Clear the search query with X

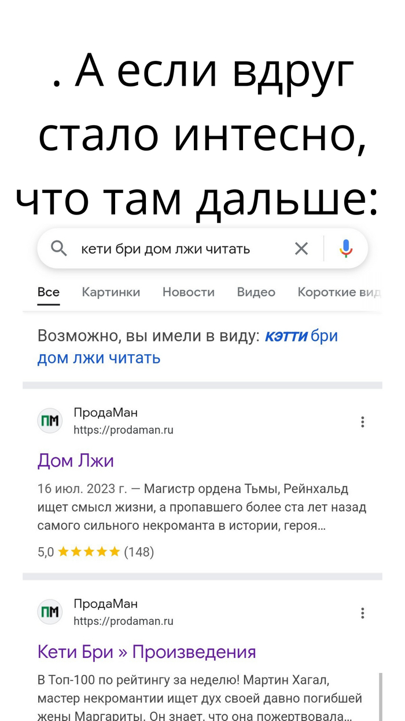[301, 249]
